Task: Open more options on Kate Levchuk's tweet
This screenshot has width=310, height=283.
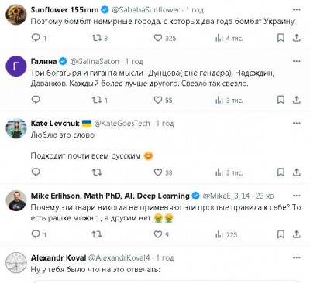Action: point(296,123)
